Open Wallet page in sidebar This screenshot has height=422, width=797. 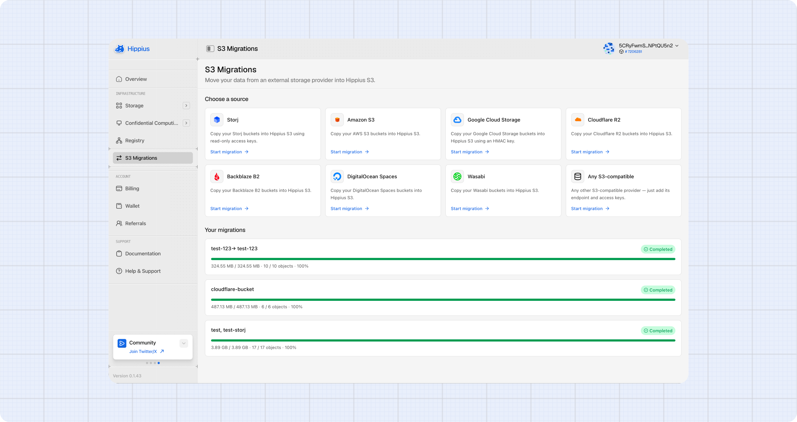(153, 206)
